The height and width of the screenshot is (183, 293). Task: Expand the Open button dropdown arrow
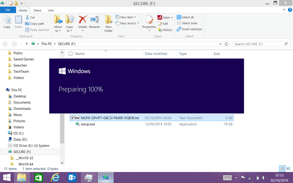[172, 18]
